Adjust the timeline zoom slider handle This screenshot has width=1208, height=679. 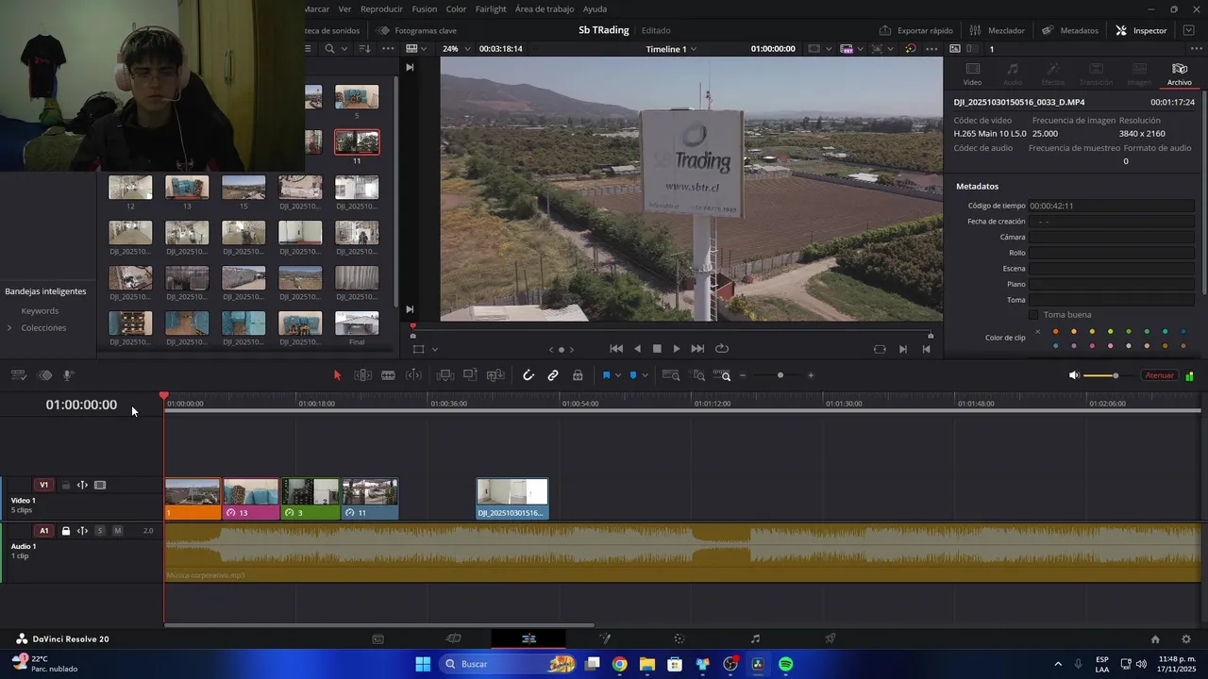click(x=780, y=375)
